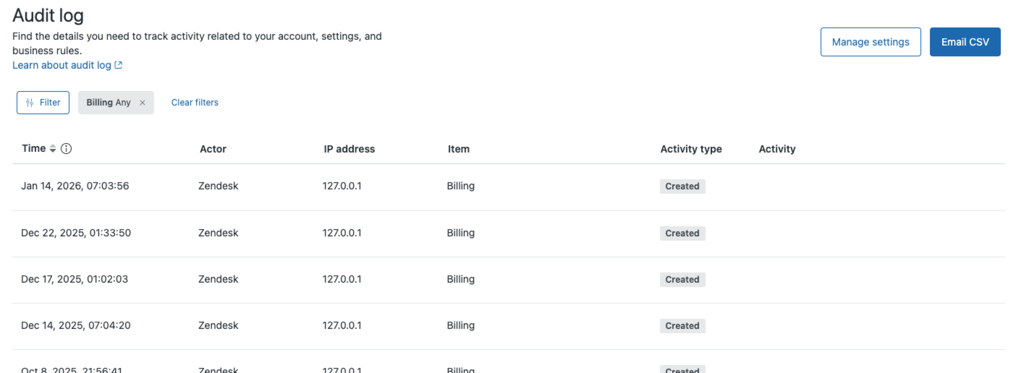Viewport: 1016px width, 373px height.
Task: Click the external link icon beside Learn link
Action: point(118,65)
